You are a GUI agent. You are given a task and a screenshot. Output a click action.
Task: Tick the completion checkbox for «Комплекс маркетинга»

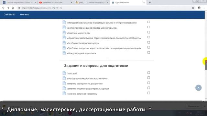tap(149, 32)
